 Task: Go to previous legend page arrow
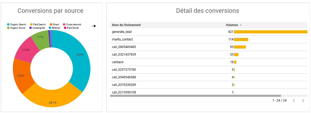coord(92,26)
